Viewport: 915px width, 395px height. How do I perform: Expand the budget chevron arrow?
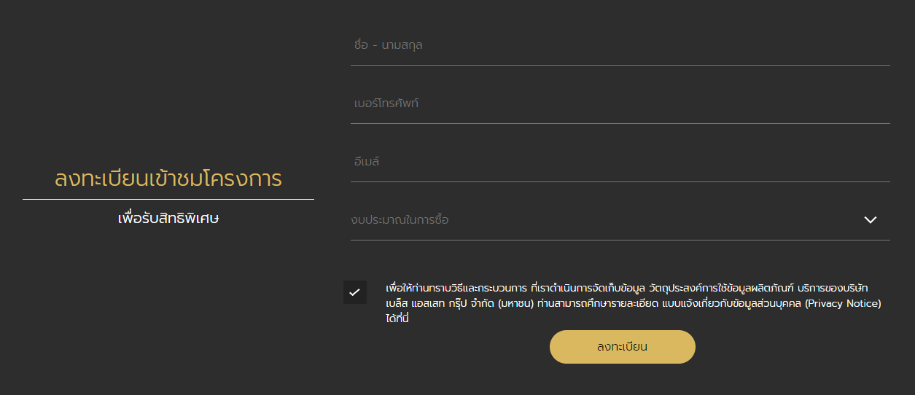[x=870, y=219]
